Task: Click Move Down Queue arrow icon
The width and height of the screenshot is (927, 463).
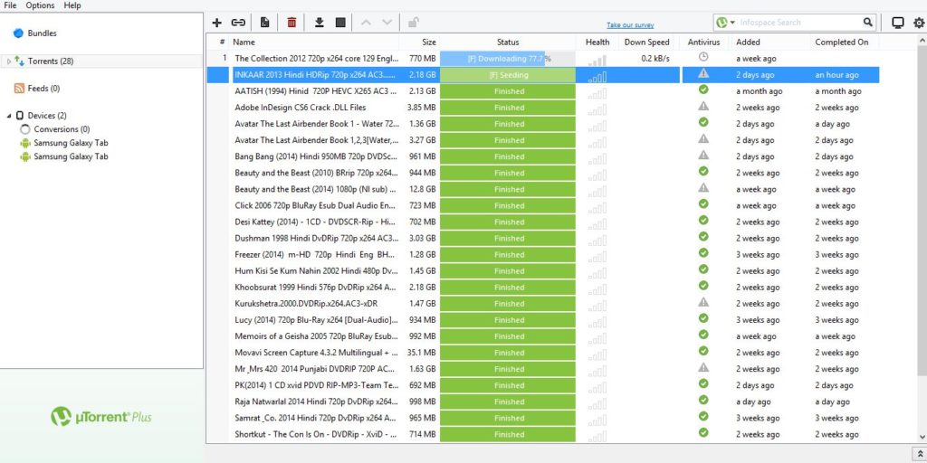Action: [387, 23]
